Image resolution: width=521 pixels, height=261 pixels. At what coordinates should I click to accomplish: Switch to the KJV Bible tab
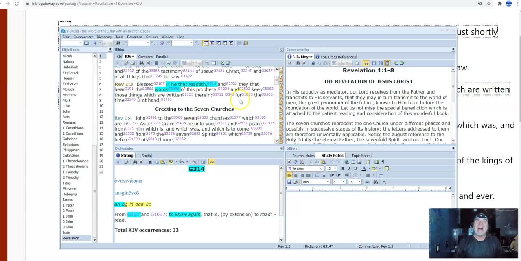coord(119,57)
